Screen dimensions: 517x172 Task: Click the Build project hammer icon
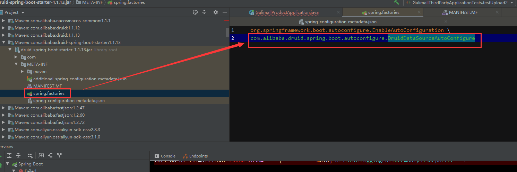pyautogui.click(x=397, y=2)
